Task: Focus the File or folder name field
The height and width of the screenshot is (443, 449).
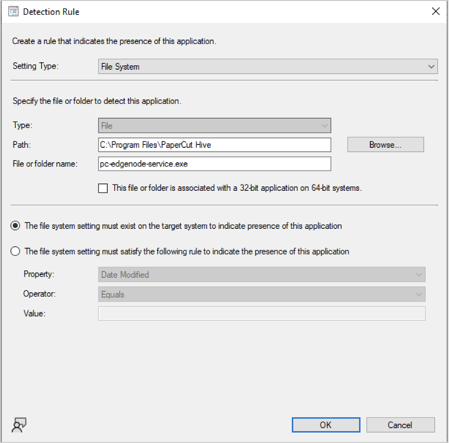Action: 214,164
